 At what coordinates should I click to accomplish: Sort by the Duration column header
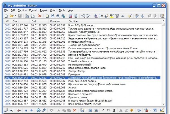tap(58, 21)
